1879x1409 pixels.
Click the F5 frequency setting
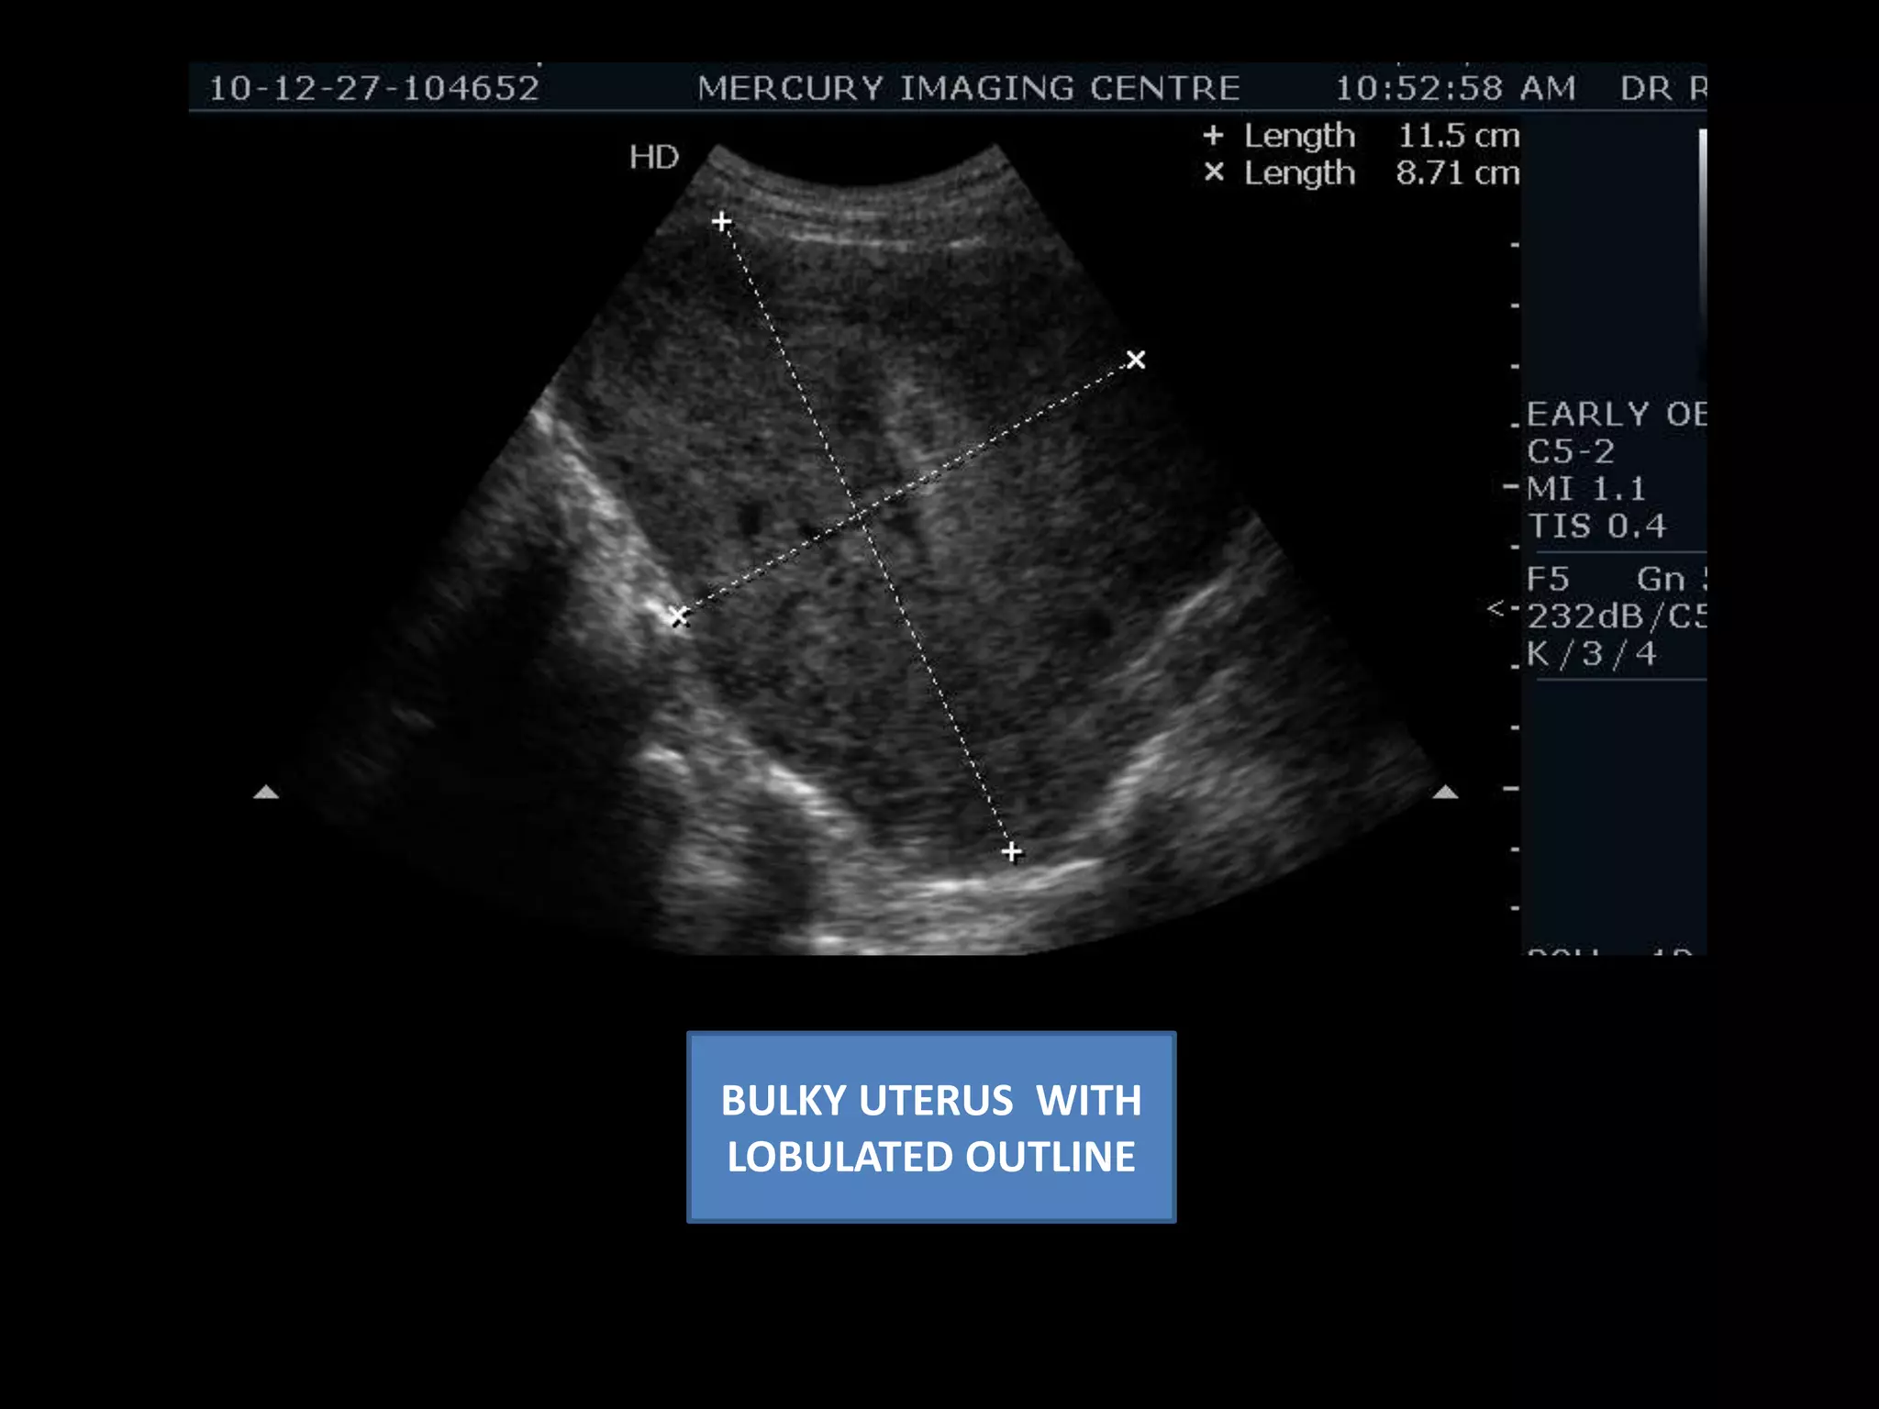[1548, 579]
